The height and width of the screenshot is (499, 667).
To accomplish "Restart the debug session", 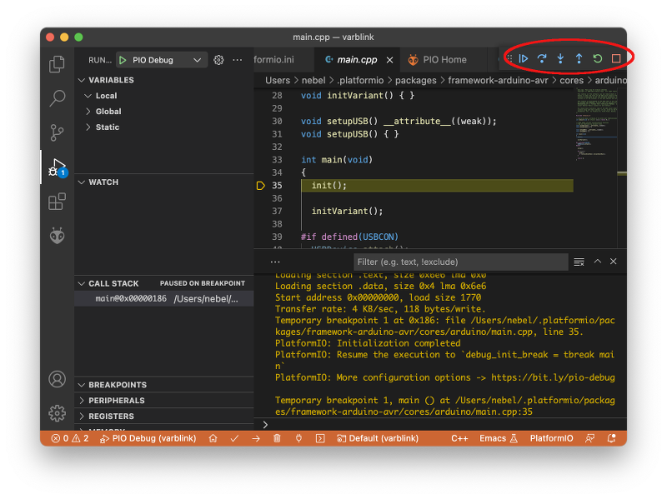I will [x=598, y=58].
